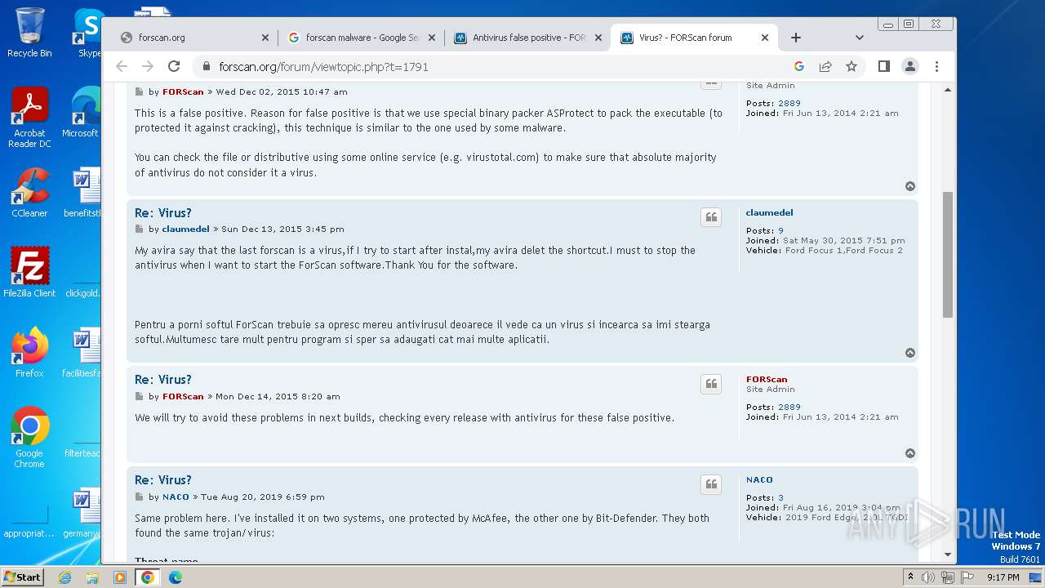Open author link claumedel in post byline
Screen dimensions: 1045x588
[185, 229]
